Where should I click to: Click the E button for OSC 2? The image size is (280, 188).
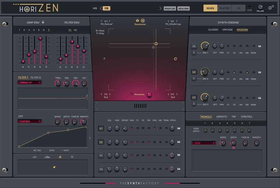(194, 79)
